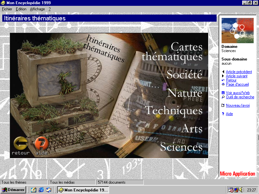Viewport: 259px width, 194px height.
Task: Go to Article précédent link
Action: 239,72
